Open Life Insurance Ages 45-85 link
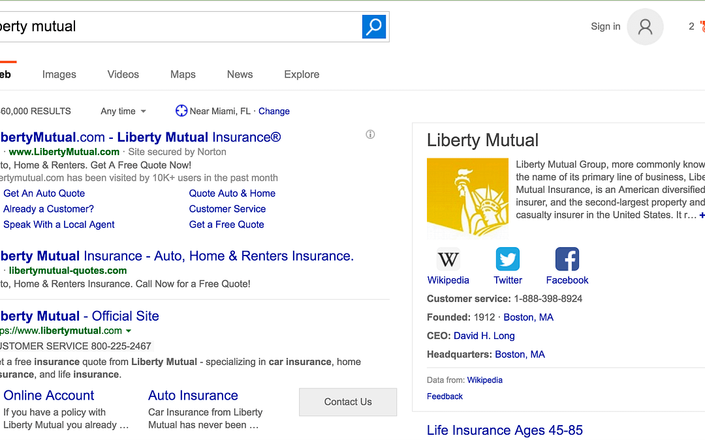This screenshot has height=440, width=705. click(505, 430)
